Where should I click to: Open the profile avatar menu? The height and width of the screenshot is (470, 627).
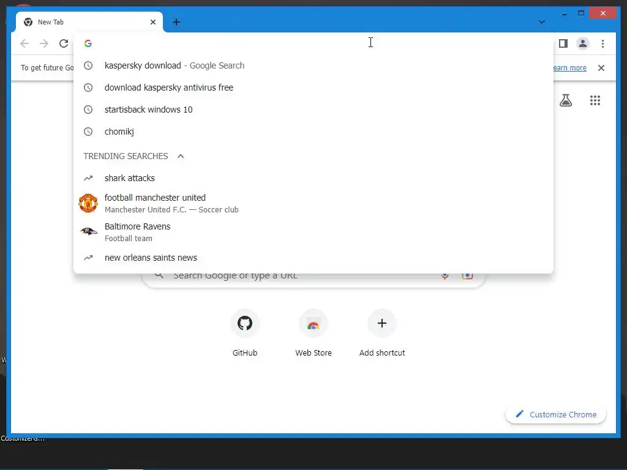583,43
